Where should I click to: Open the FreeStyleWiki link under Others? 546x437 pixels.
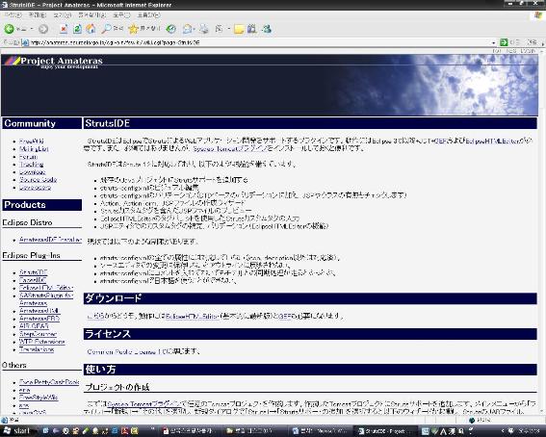tap(39, 398)
